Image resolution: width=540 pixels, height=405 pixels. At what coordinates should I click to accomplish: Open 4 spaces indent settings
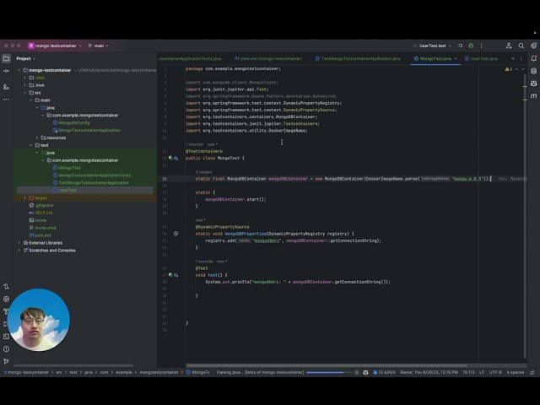pyautogui.click(x=516, y=372)
